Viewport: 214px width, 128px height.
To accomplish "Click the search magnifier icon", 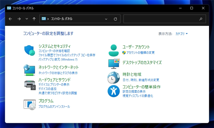I will 200,19.
